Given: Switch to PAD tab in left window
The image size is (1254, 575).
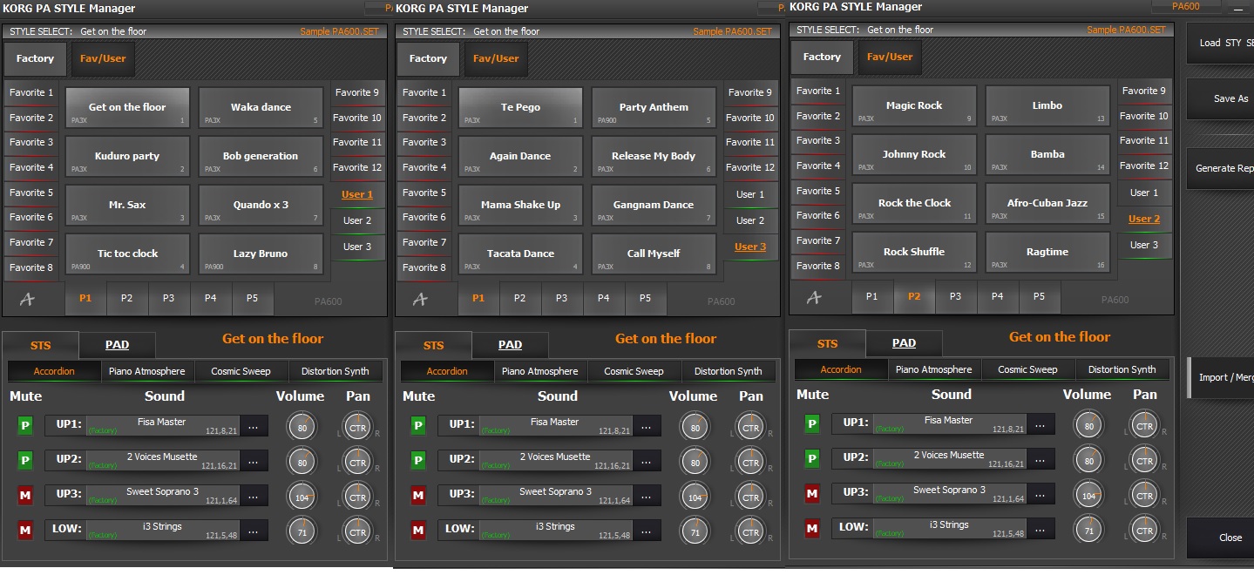Looking at the screenshot, I should pyautogui.click(x=117, y=345).
